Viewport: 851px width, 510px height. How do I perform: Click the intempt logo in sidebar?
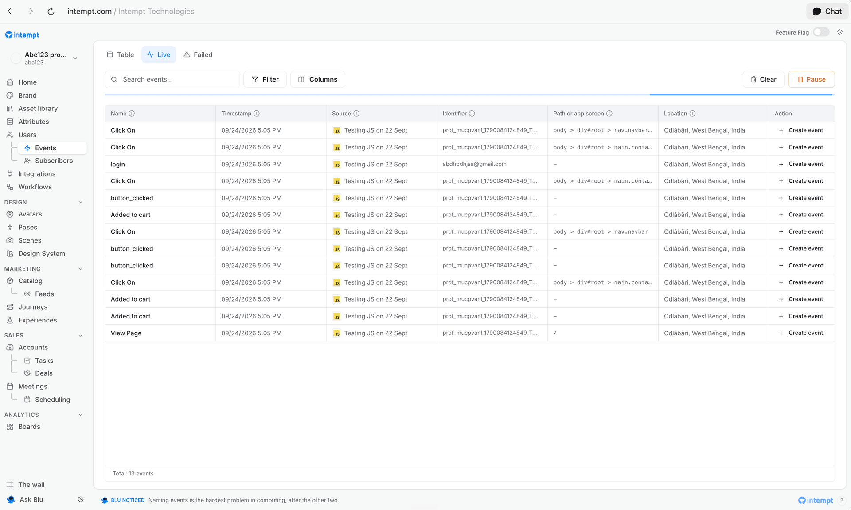22,35
